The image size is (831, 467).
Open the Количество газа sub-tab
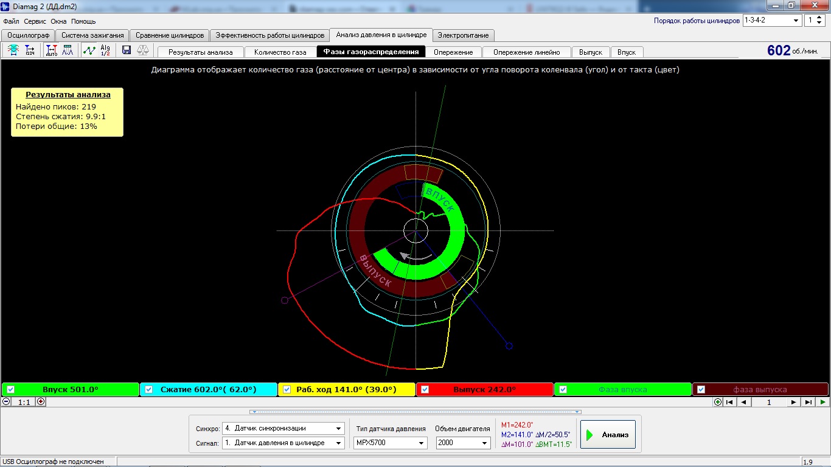click(x=280, y=52)
